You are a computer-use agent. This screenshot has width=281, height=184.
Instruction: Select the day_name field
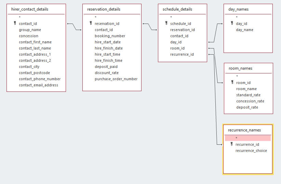245,30
